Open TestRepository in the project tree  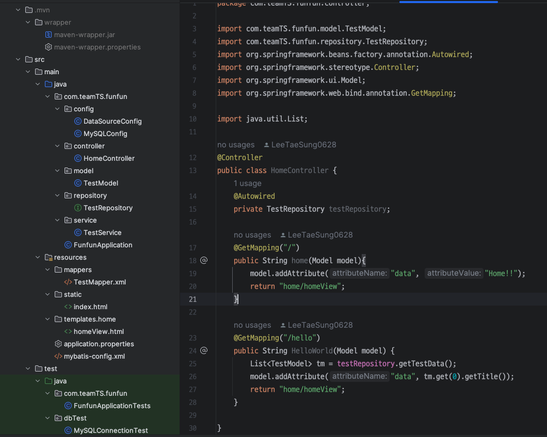click(x=108, y=208)
